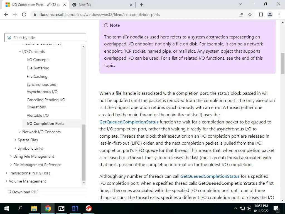Viewport: 285px width, 214px height.
Task: Open network status tray icon
Action: 242,208
